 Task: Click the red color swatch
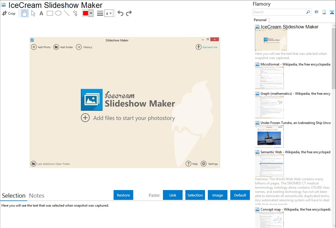point(86,13)
